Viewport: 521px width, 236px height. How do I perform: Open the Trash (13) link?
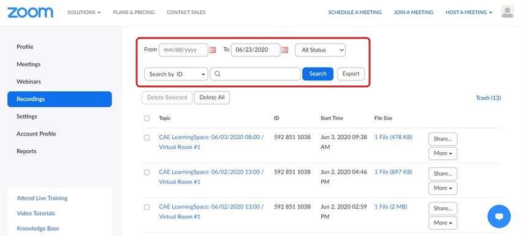click(x=489, y=97)
